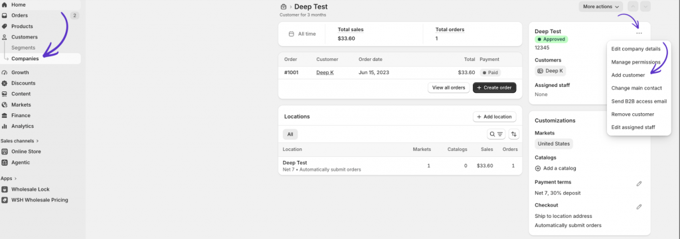Open the Deep Test location row

click(400, 166)
